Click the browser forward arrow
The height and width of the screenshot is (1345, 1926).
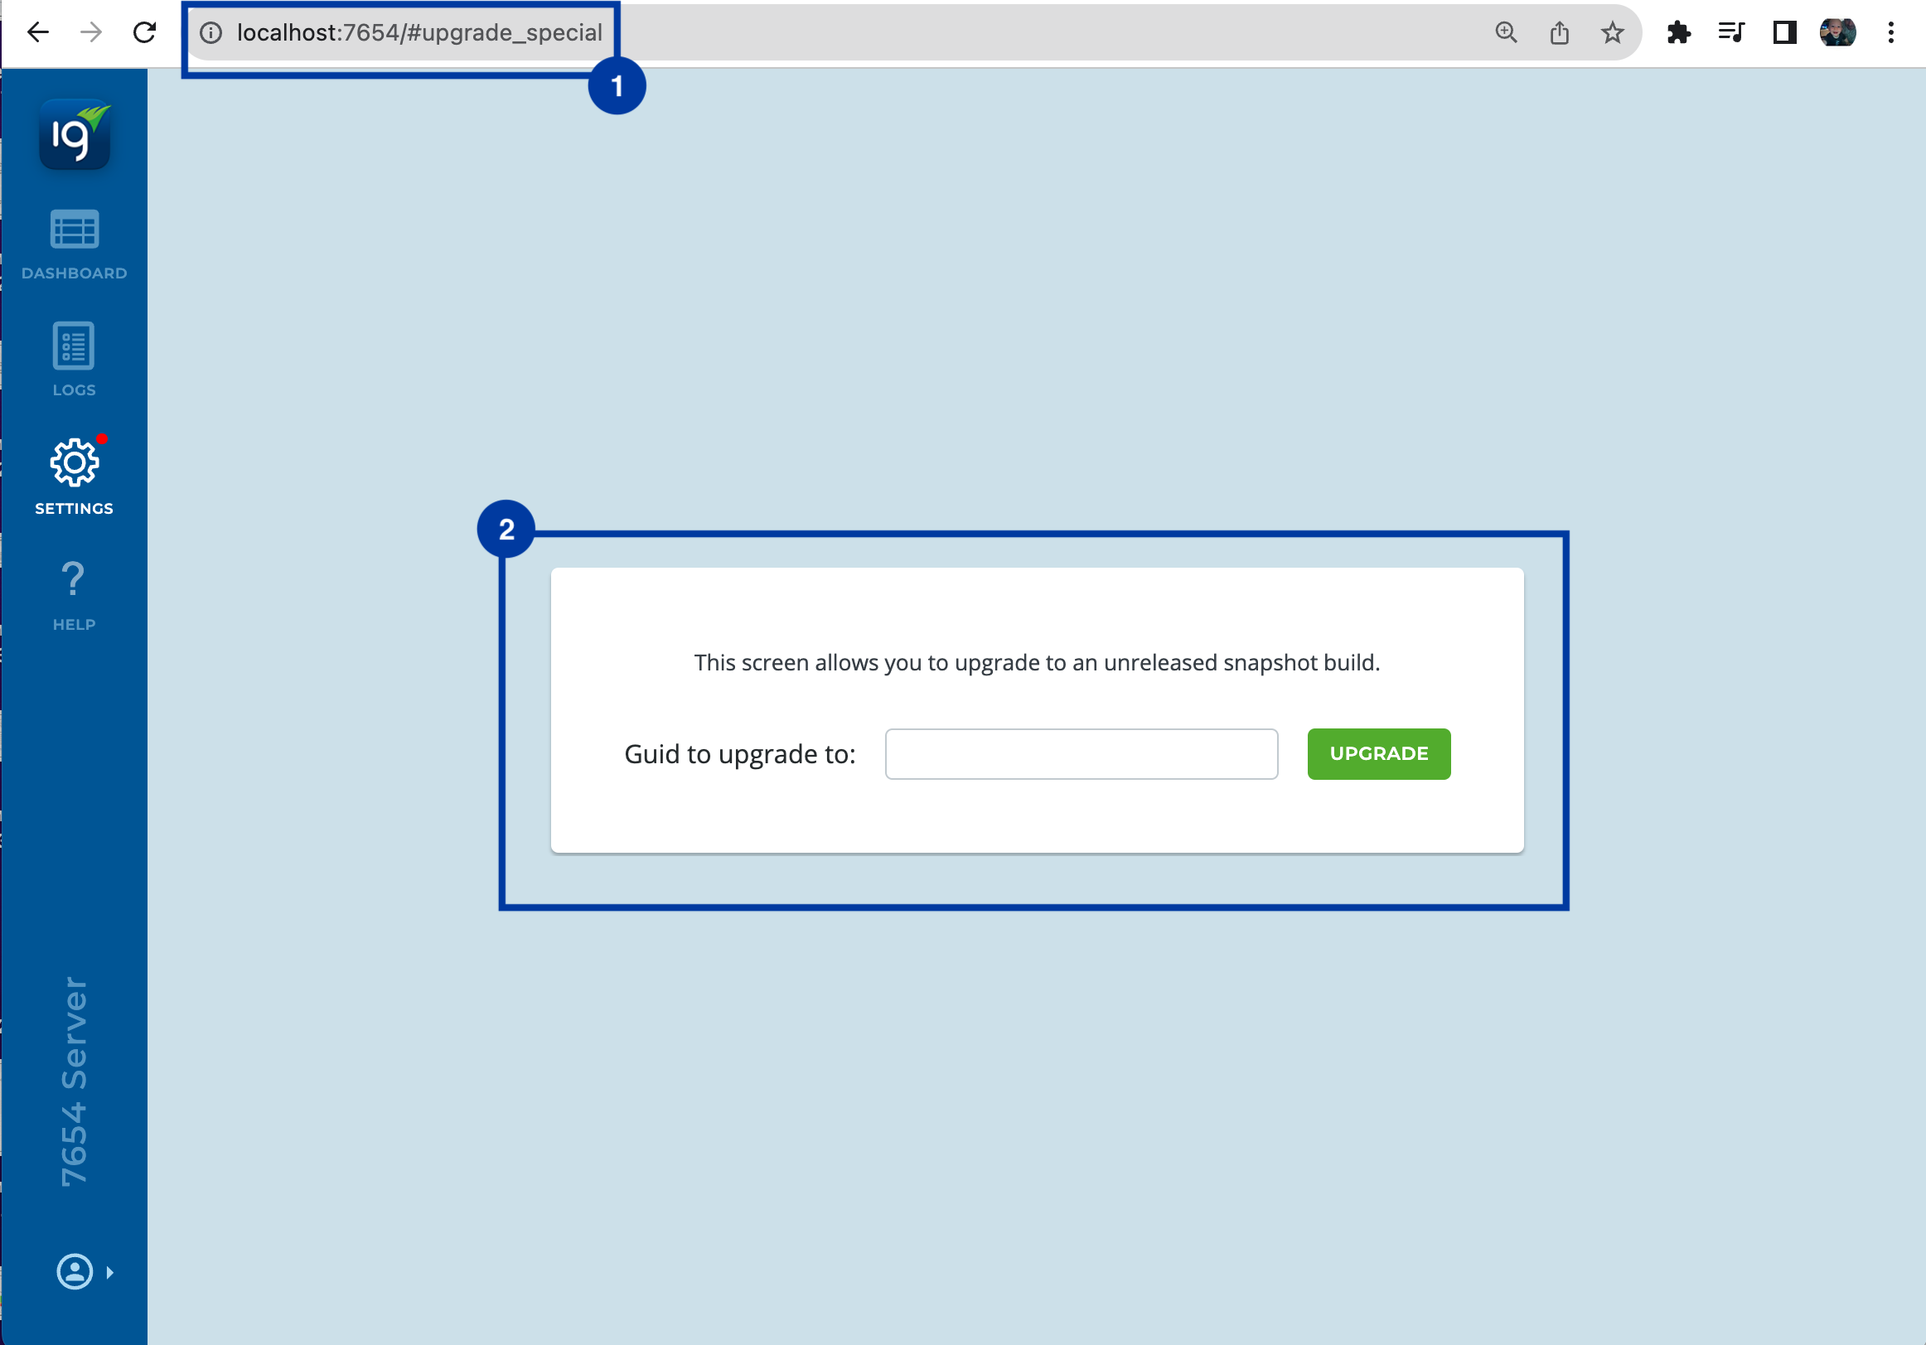(90, 32)
